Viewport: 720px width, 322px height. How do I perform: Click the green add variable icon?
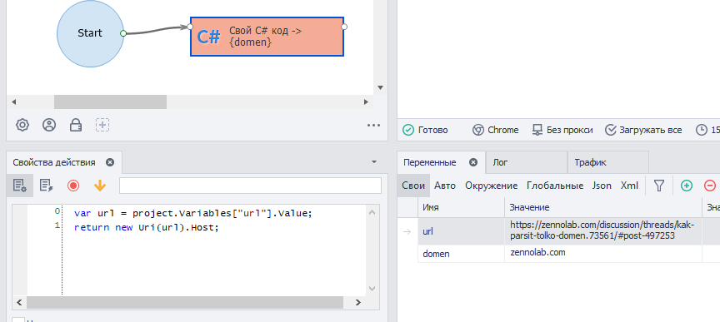tap(687, 186)
